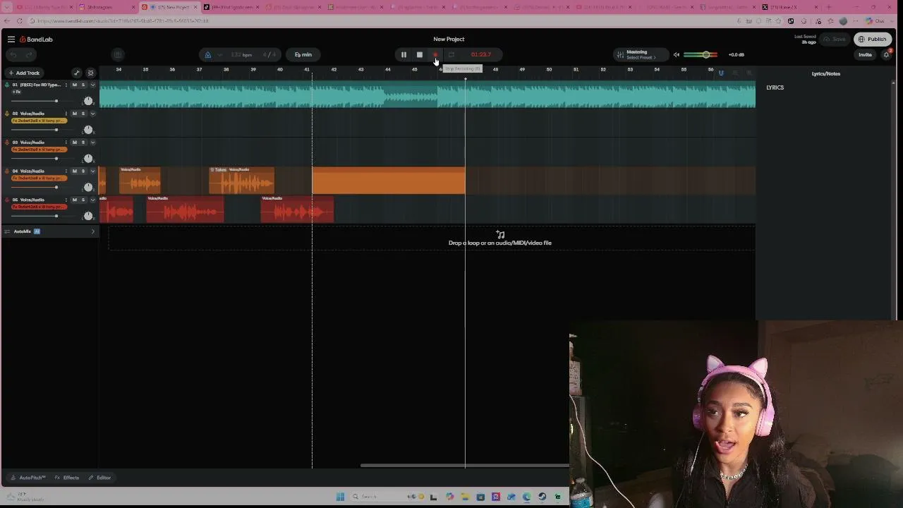Viewport: 903px width, 508px height.
Task: Mute track 01
Action: 74,85
